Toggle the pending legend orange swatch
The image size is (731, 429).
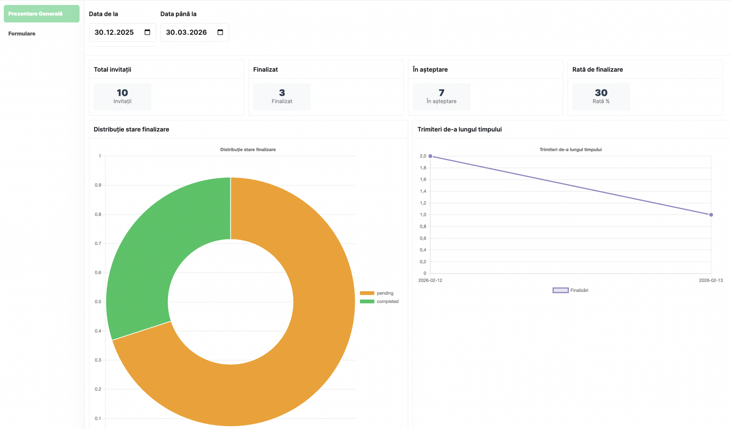[x=367, y=293]
